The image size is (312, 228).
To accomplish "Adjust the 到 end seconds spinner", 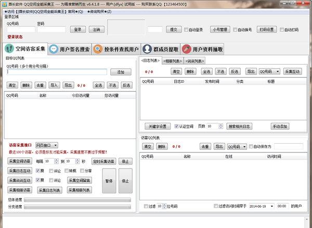I will [77, 161].
